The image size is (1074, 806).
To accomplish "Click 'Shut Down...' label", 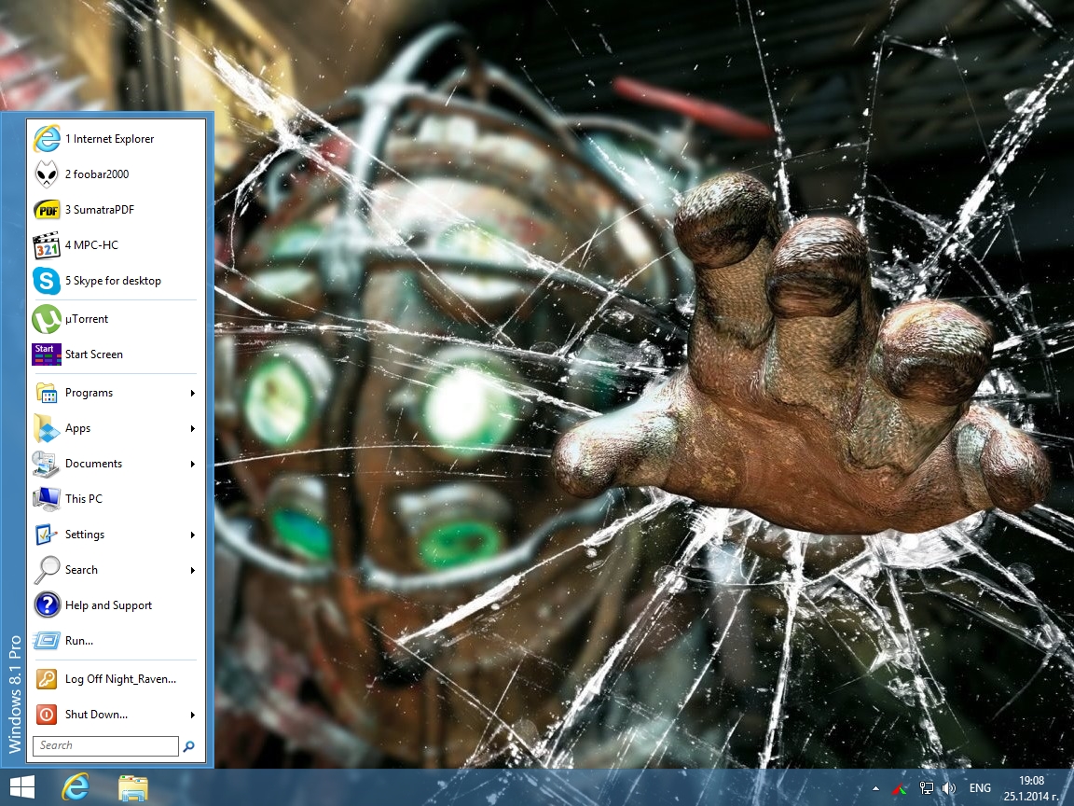I will click(96, 715).
